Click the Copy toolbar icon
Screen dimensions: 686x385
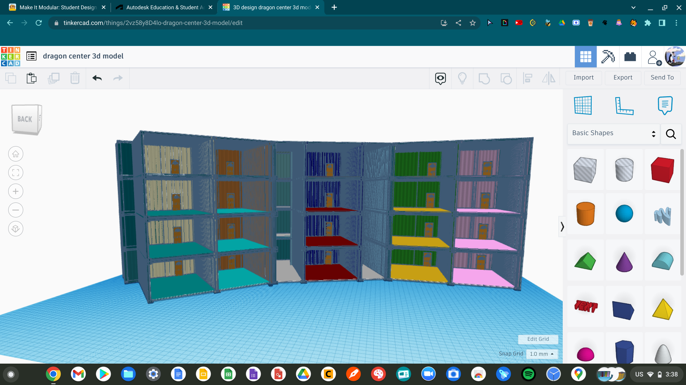(x=11, y=78)
